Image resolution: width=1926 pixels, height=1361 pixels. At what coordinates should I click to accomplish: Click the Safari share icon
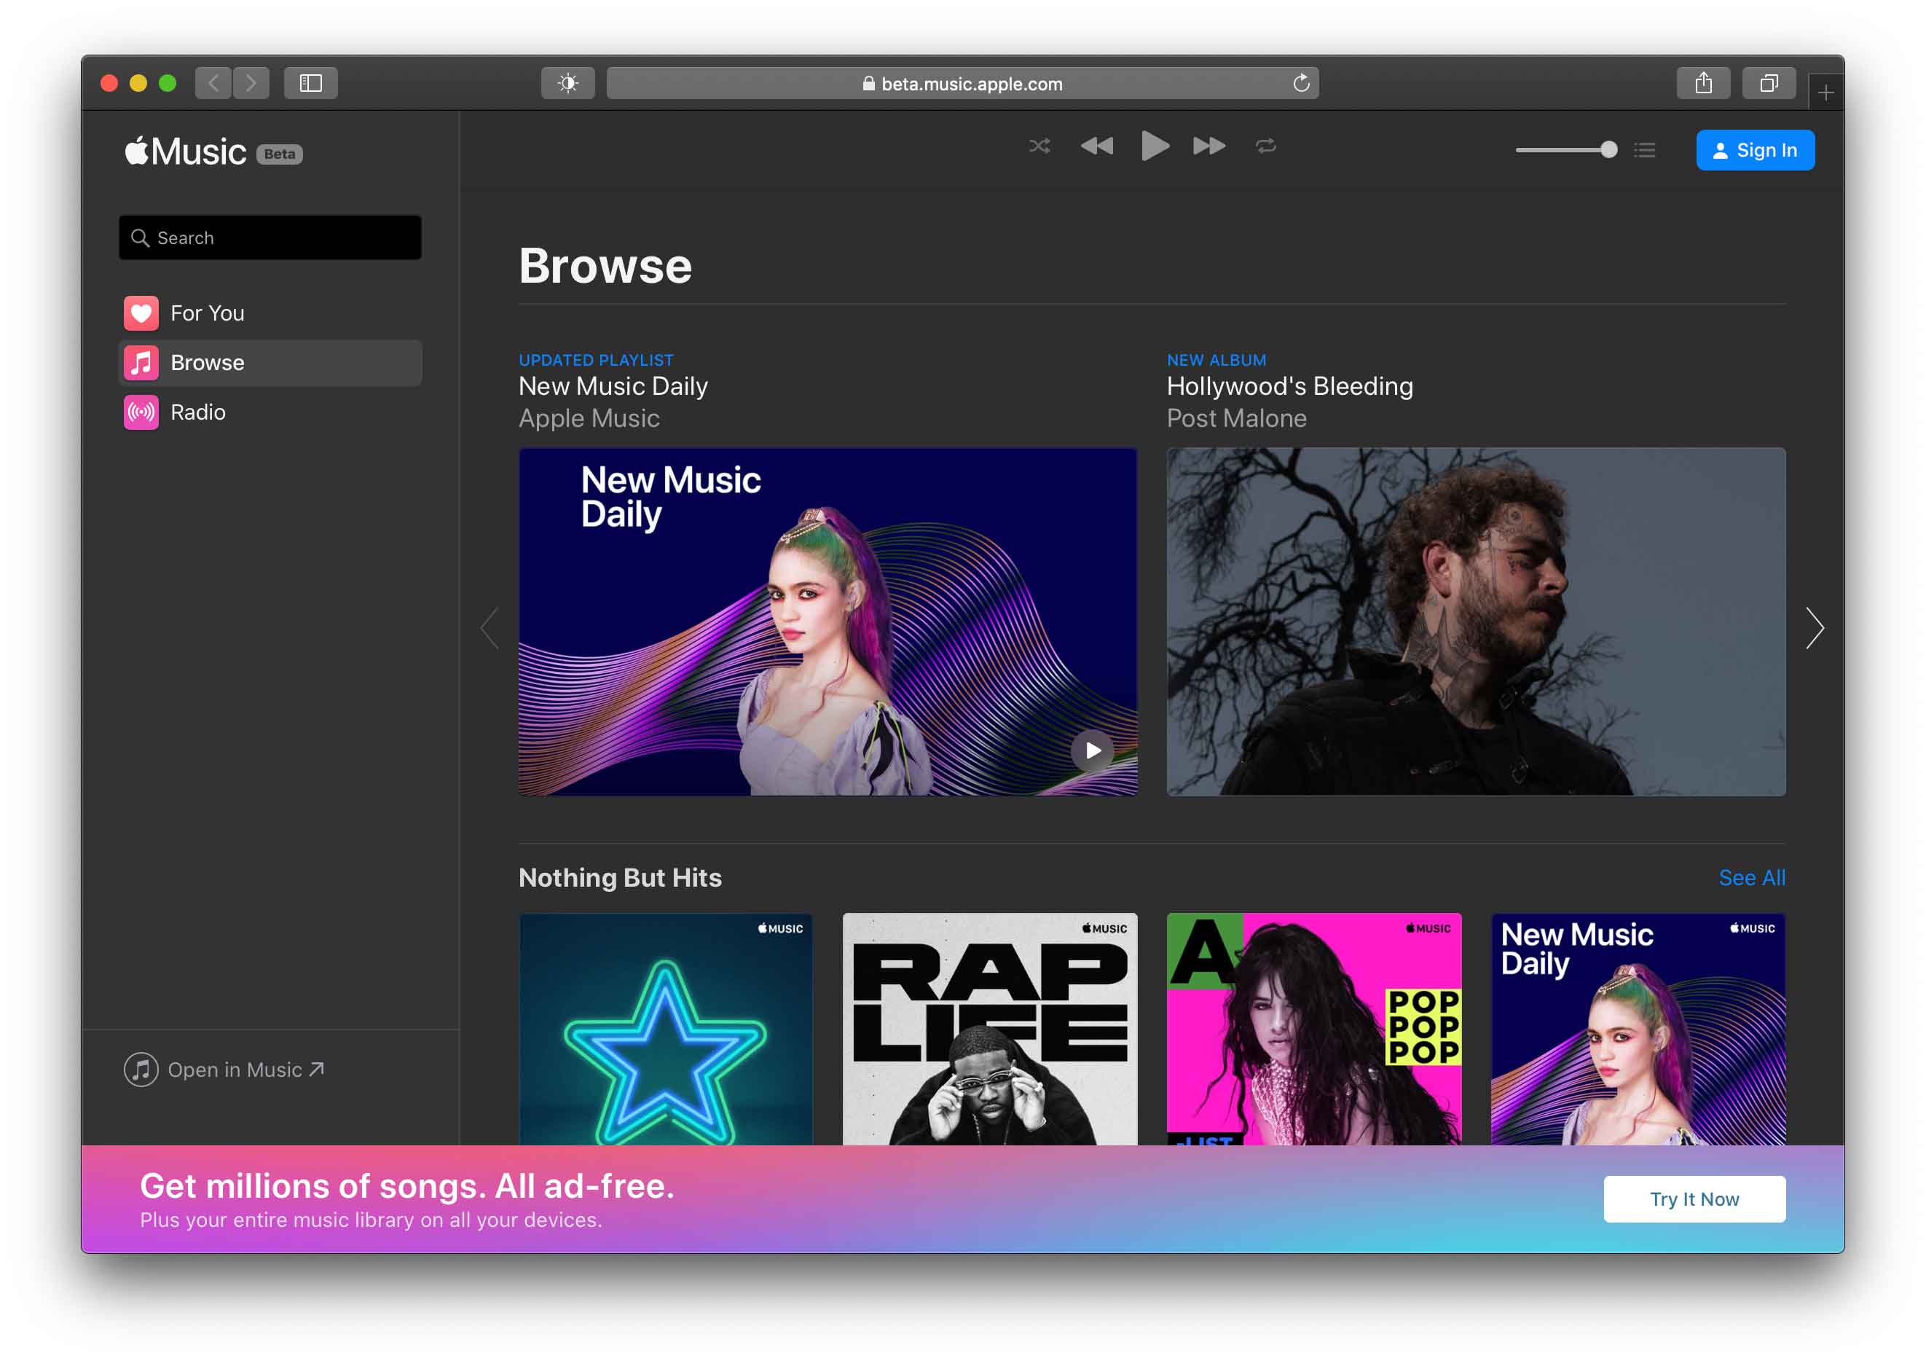pyautogui.click(x=1703, y=83)
